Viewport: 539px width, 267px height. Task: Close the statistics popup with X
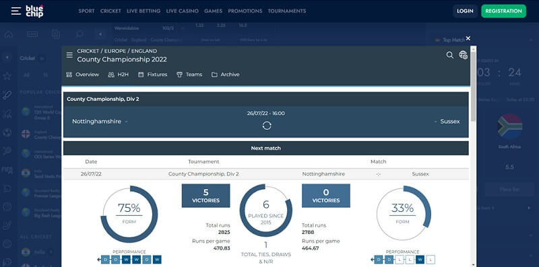(x=468, y=38)
